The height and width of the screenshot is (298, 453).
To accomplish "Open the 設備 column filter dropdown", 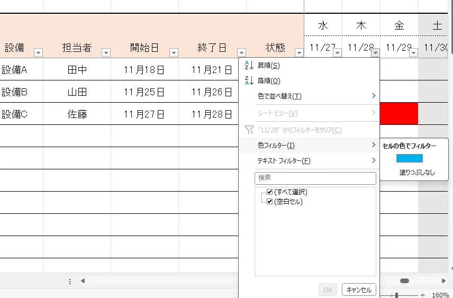I will point(38,52).
